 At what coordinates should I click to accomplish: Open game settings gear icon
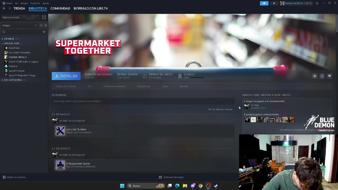314,76
